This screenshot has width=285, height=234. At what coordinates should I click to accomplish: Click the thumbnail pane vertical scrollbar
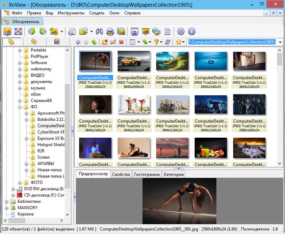tap(279, 107)
